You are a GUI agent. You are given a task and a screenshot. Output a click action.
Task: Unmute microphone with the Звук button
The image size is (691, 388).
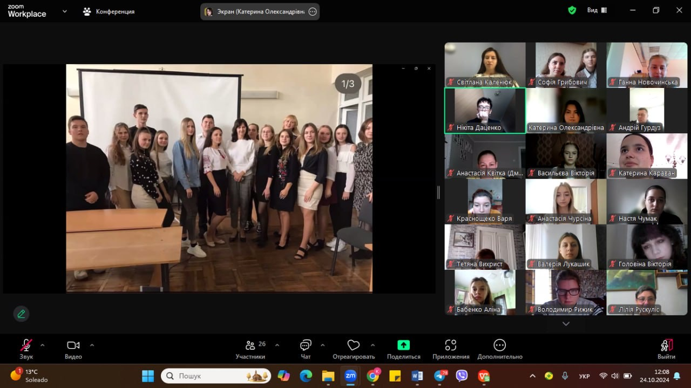[26, 345]
